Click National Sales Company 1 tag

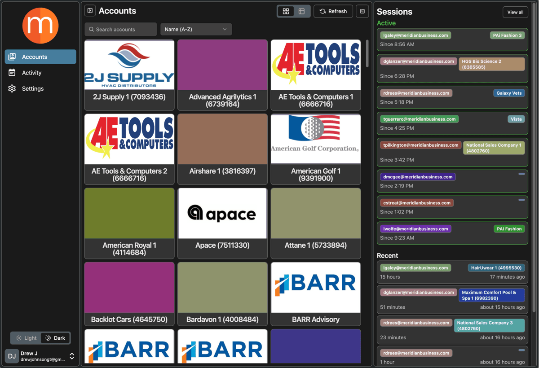coord(494,148)
